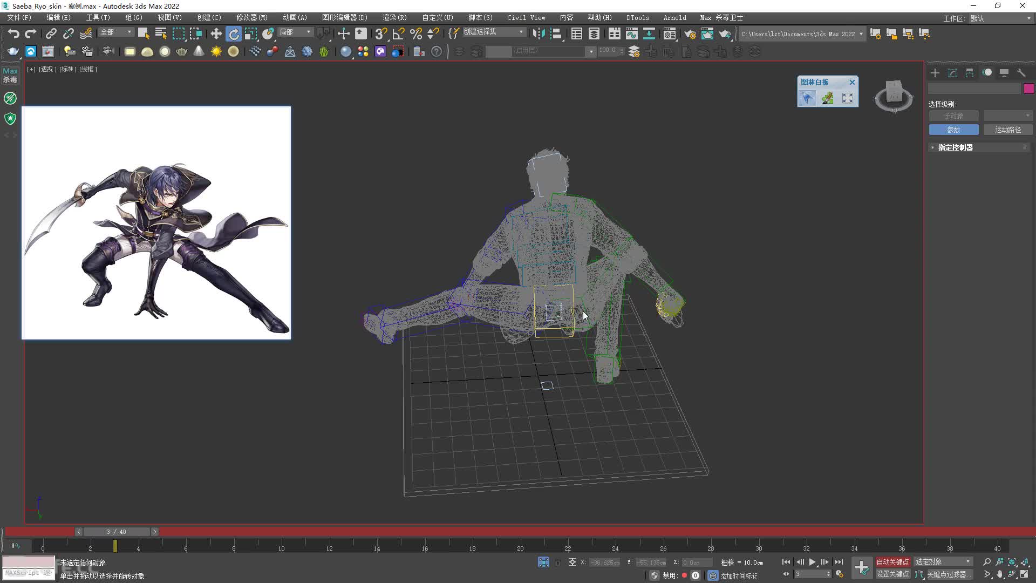Open the Render Setup teapot icon

[690, 33]
